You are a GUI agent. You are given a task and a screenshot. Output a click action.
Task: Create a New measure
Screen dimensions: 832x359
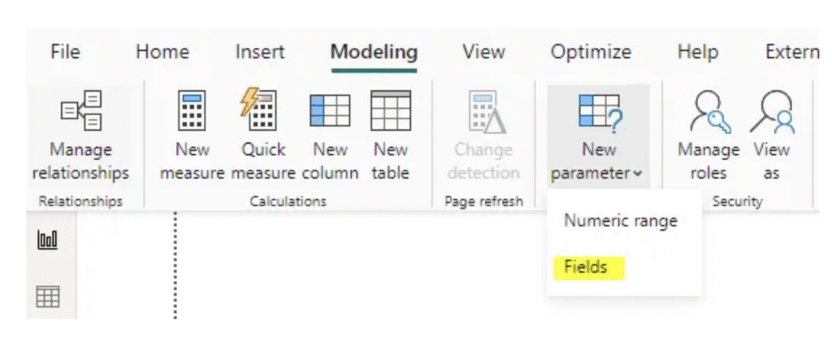point(192,134)
